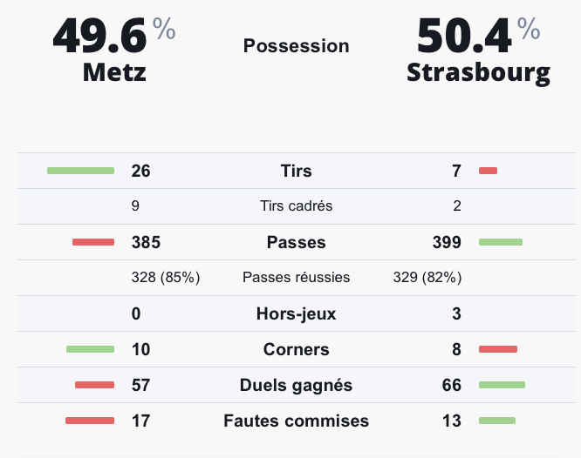Click the 49.6 possession value
Screen dimensions: 581x458
(100, 36)
